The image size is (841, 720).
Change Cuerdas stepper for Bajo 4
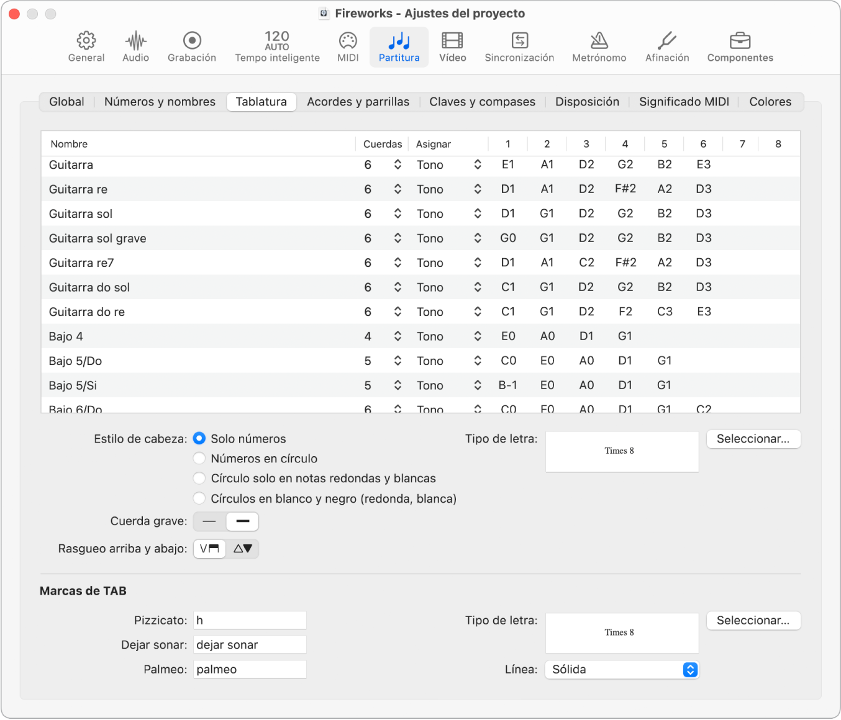[398, 336]
